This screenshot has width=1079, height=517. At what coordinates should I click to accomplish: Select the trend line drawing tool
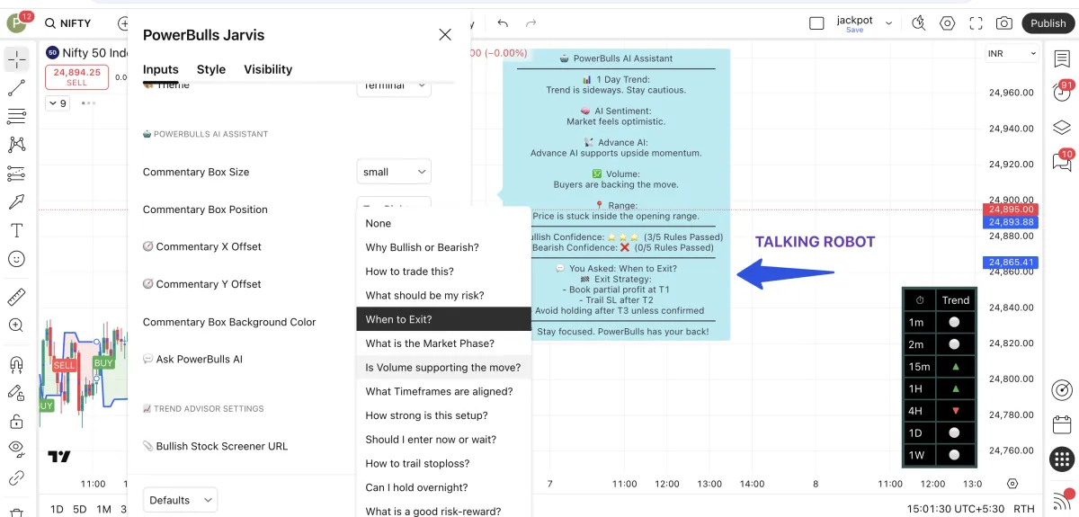16,87
